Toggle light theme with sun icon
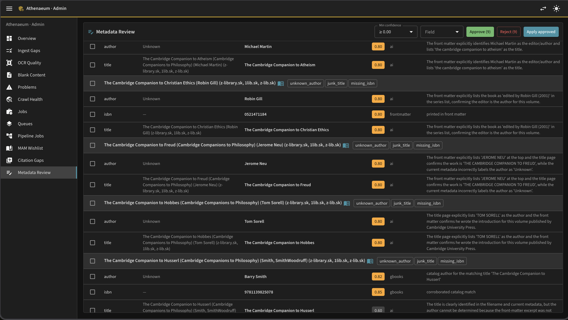568x320 pixels. click(556, 9)
